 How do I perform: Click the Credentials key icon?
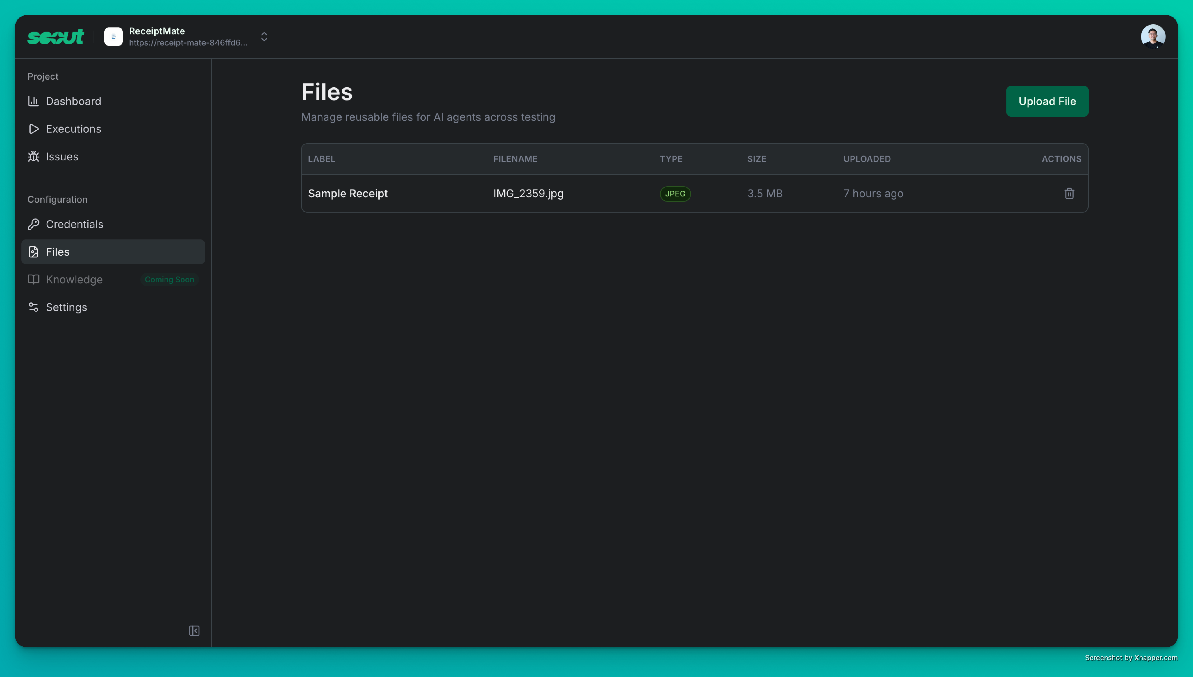(x=34, y=224)
